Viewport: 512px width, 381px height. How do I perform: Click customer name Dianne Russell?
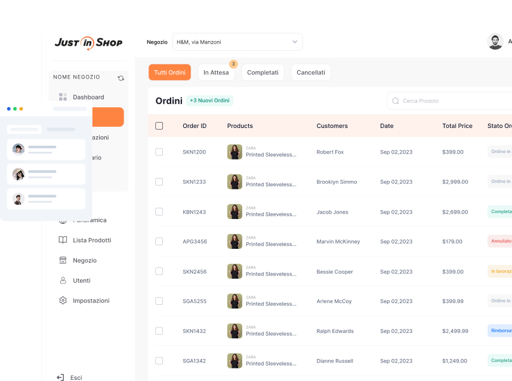pyautogui.click(x=335, y=361)
